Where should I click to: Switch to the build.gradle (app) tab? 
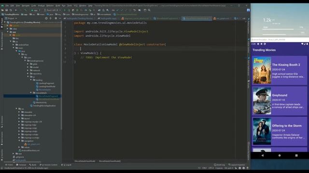pos(108,18)
